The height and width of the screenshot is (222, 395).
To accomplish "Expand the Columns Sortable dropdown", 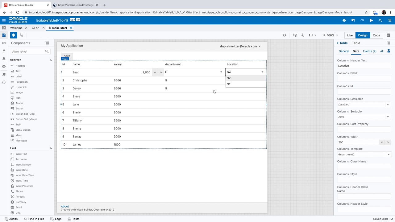I will tap(388, 117).
